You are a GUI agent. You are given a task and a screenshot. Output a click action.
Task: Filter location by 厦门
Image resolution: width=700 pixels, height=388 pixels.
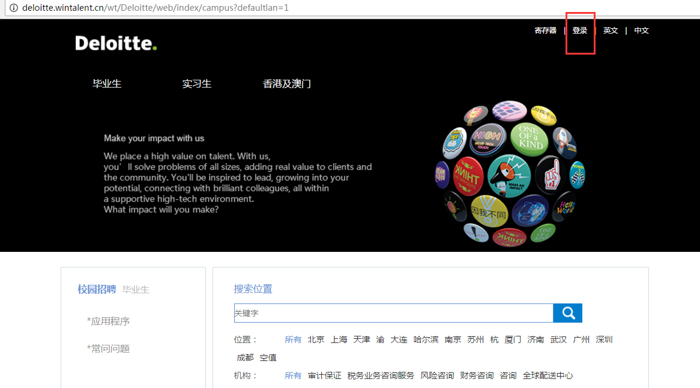point(513,339)
